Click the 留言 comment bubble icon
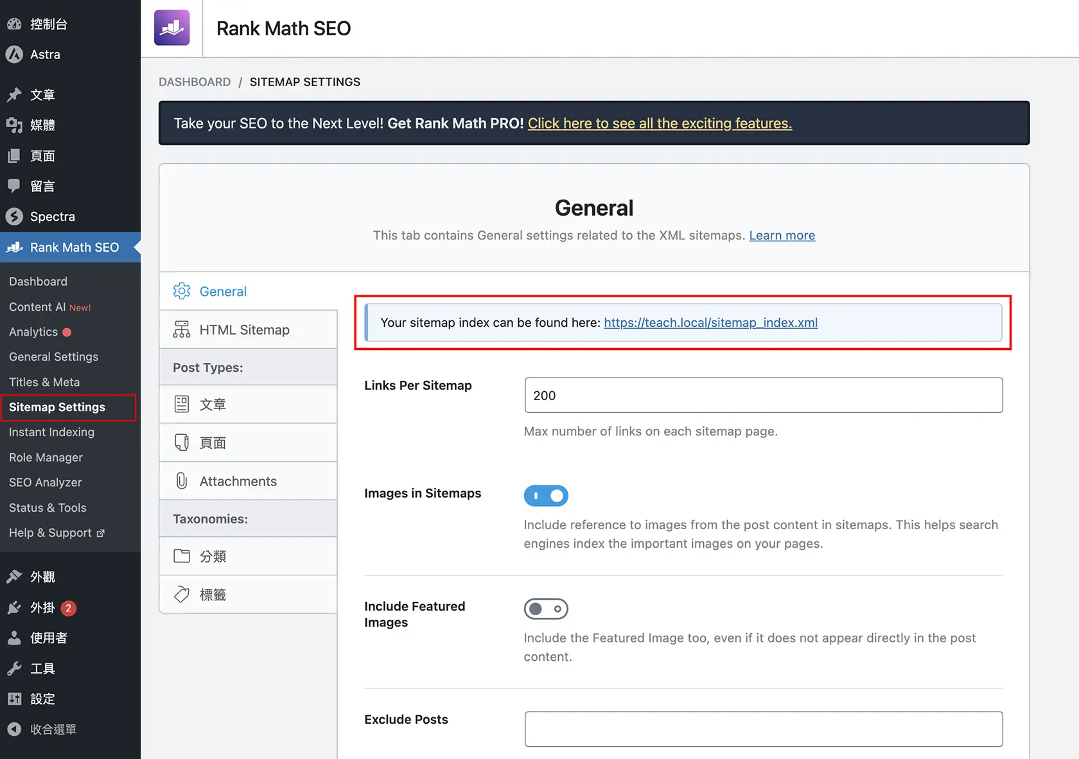This screenshot has width=1079, height=759. pyautogui.click(x=14, y=186)
